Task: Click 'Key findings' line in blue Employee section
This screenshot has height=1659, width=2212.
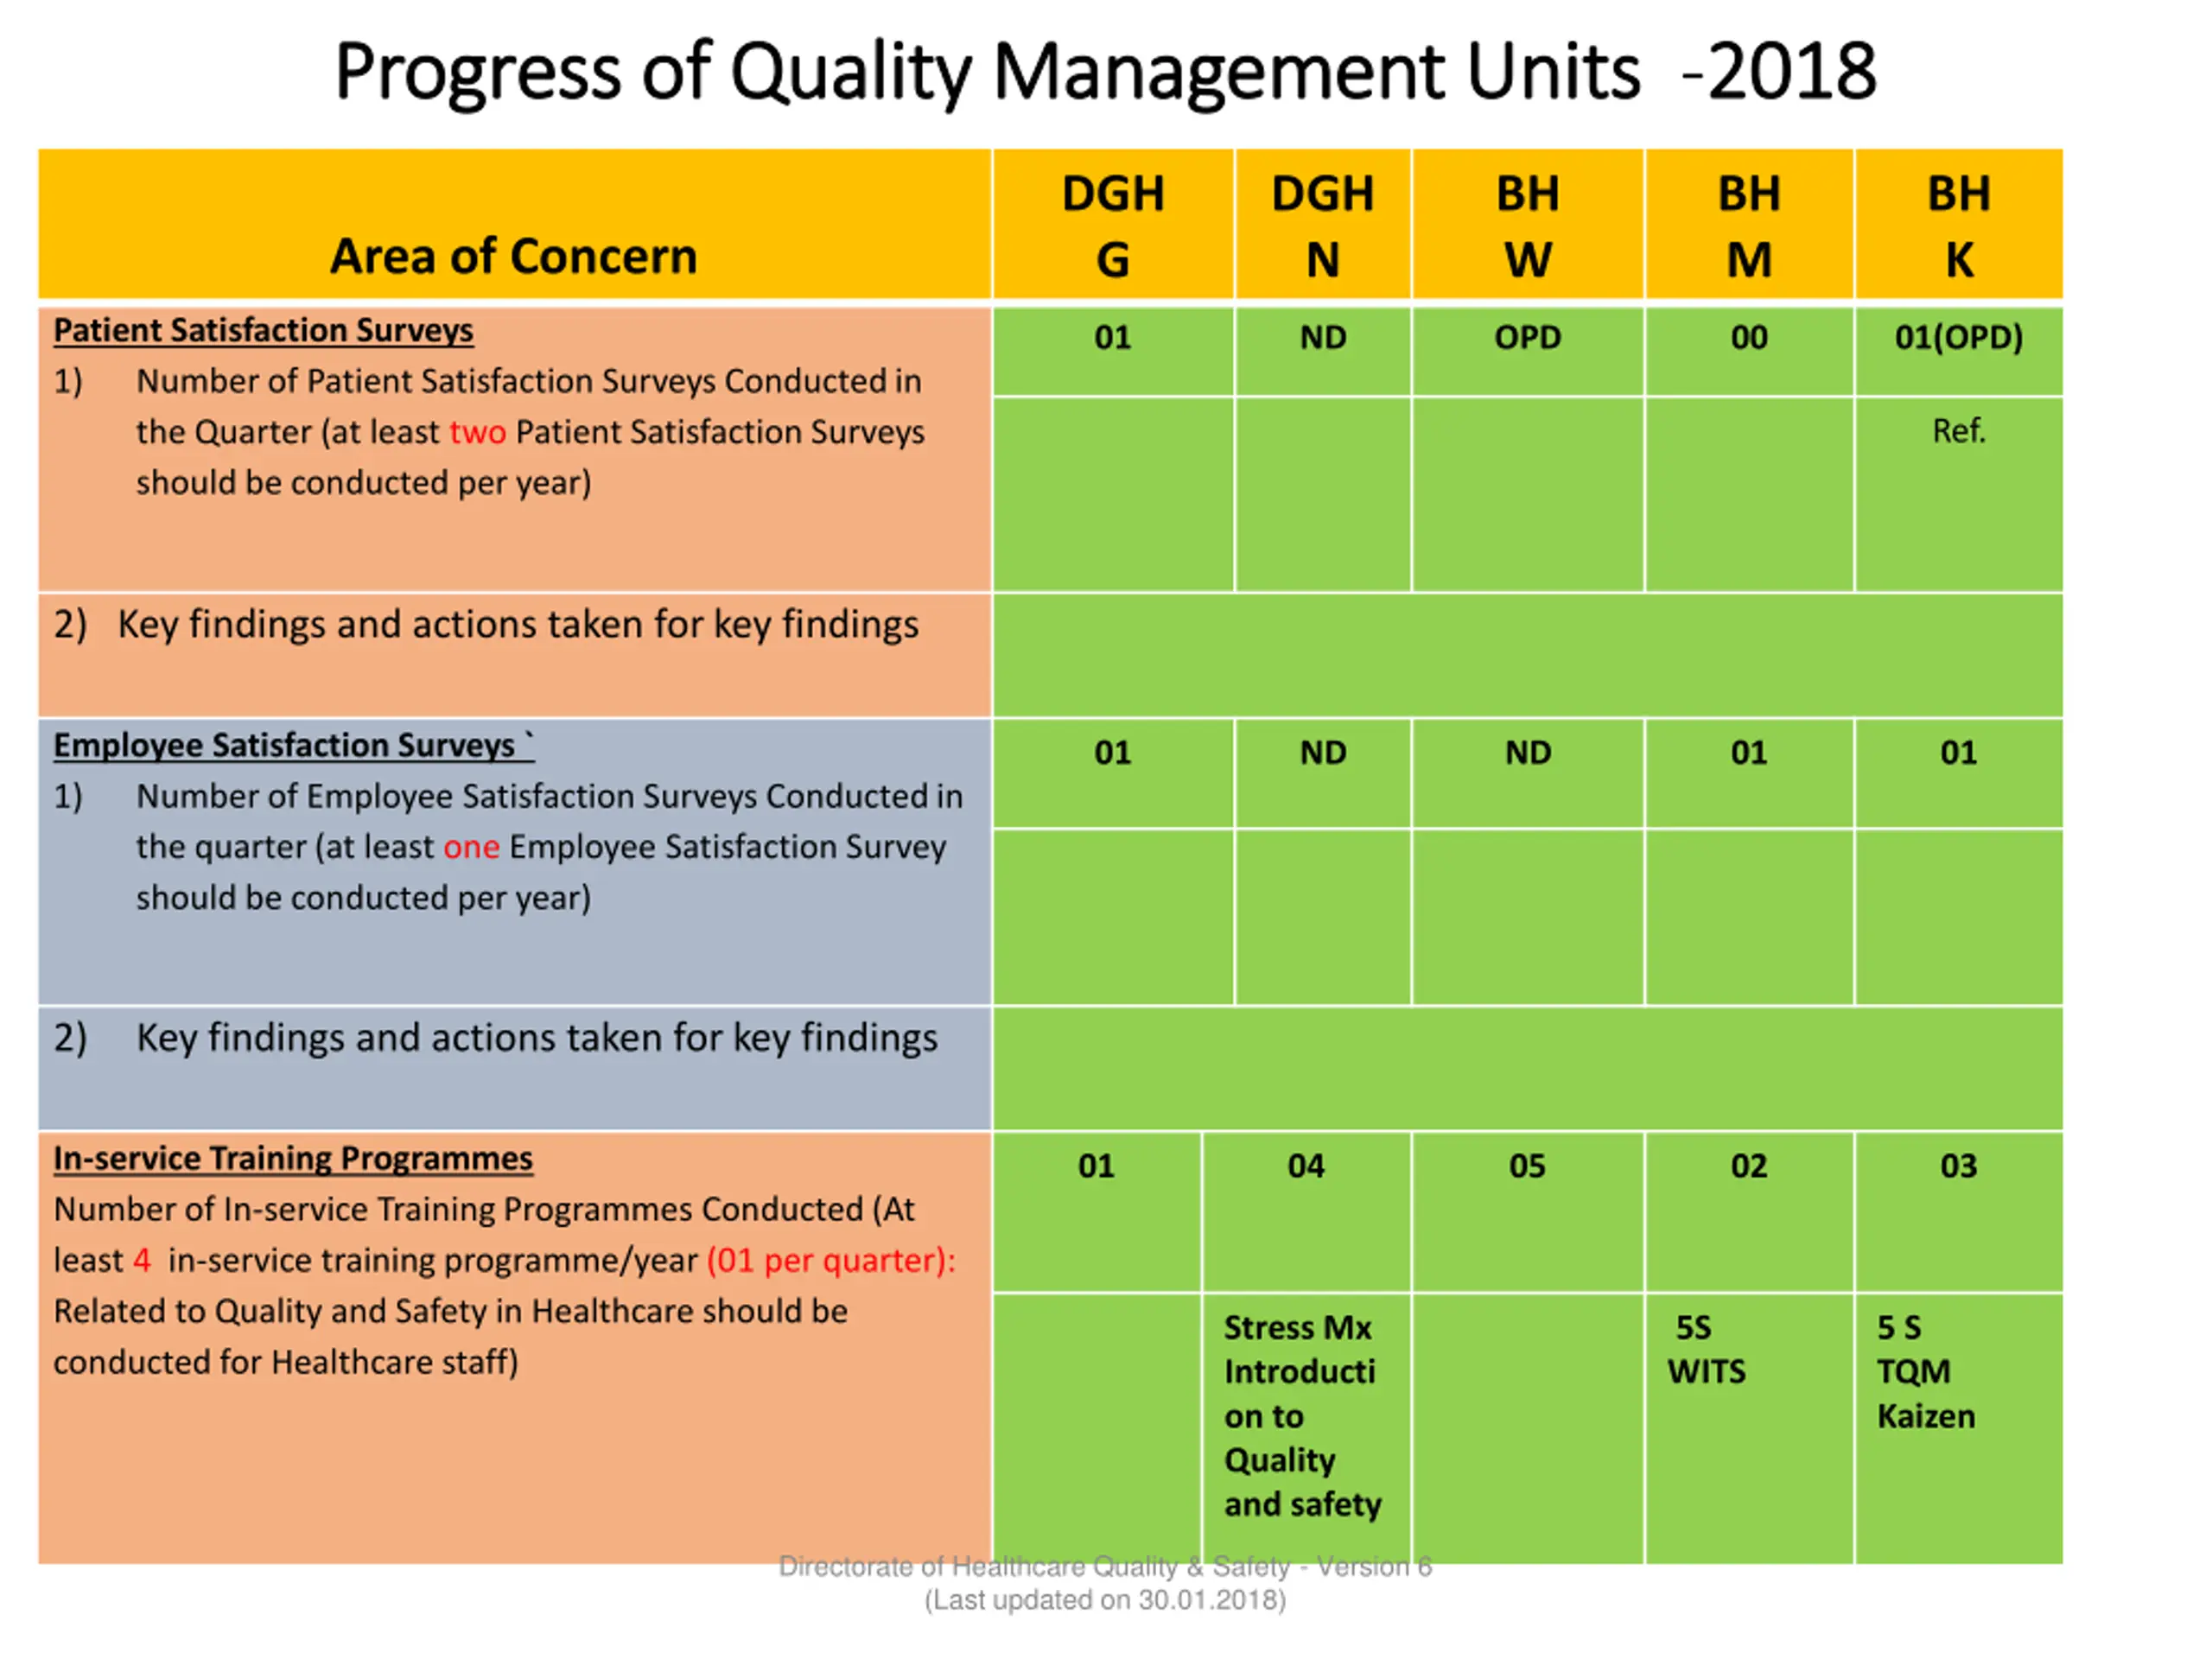Action: 496,1038
